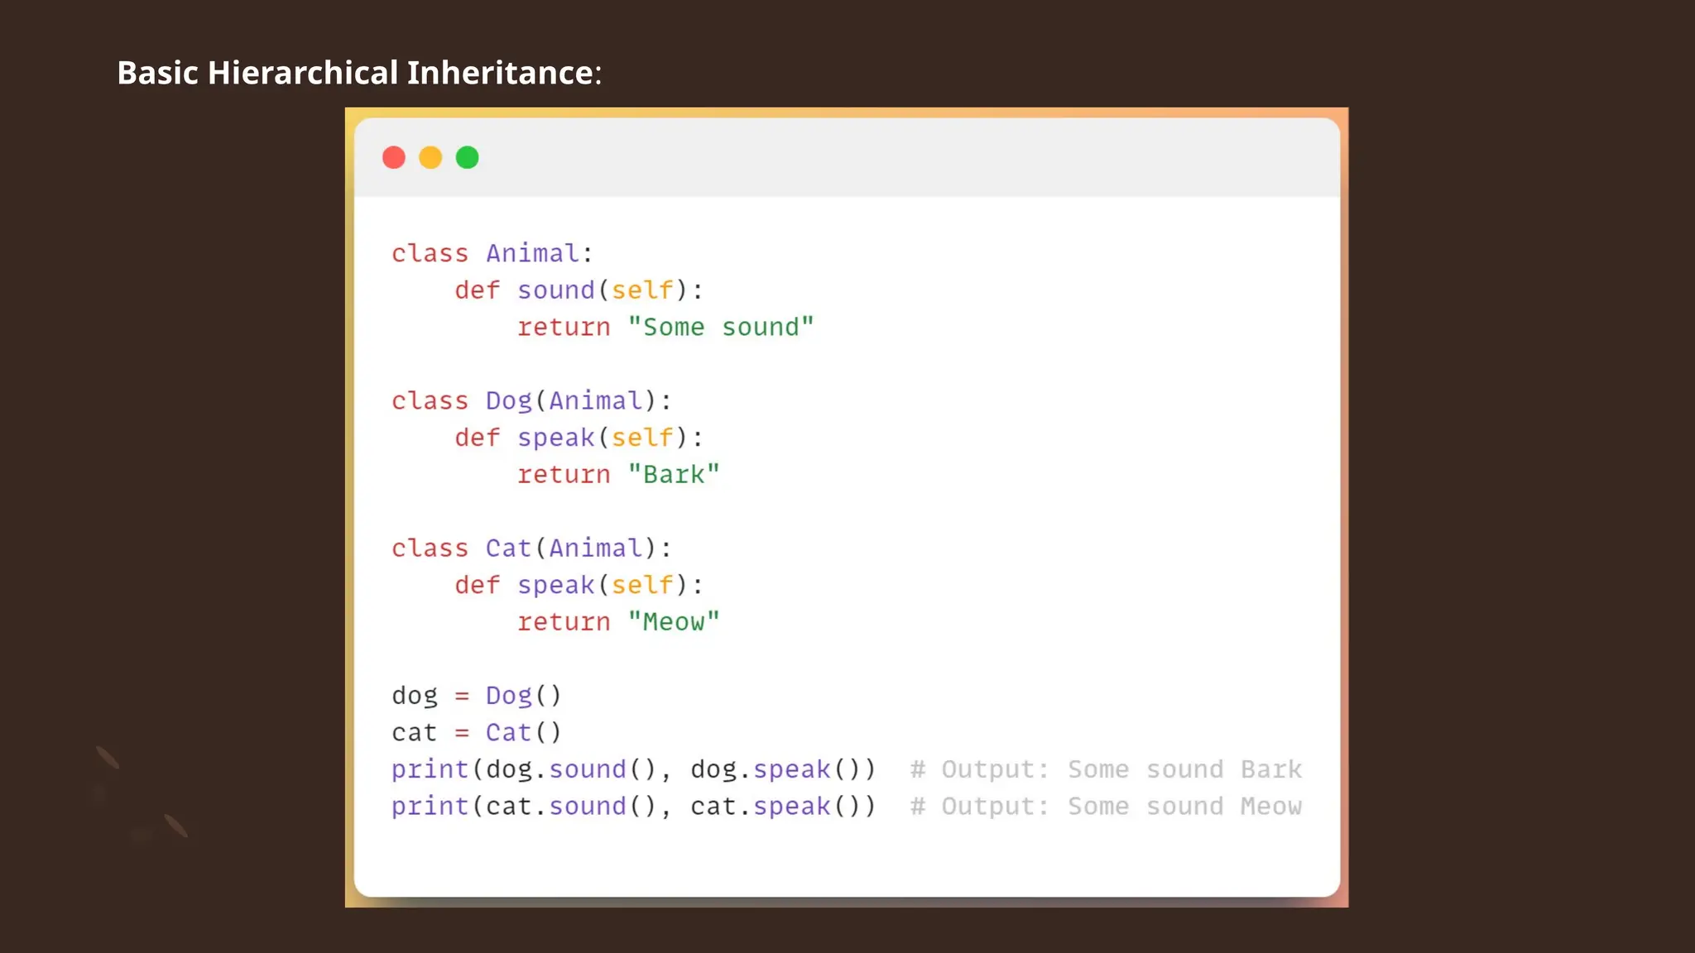Click 'def speak(self):' under class Dog

point(579,438)
